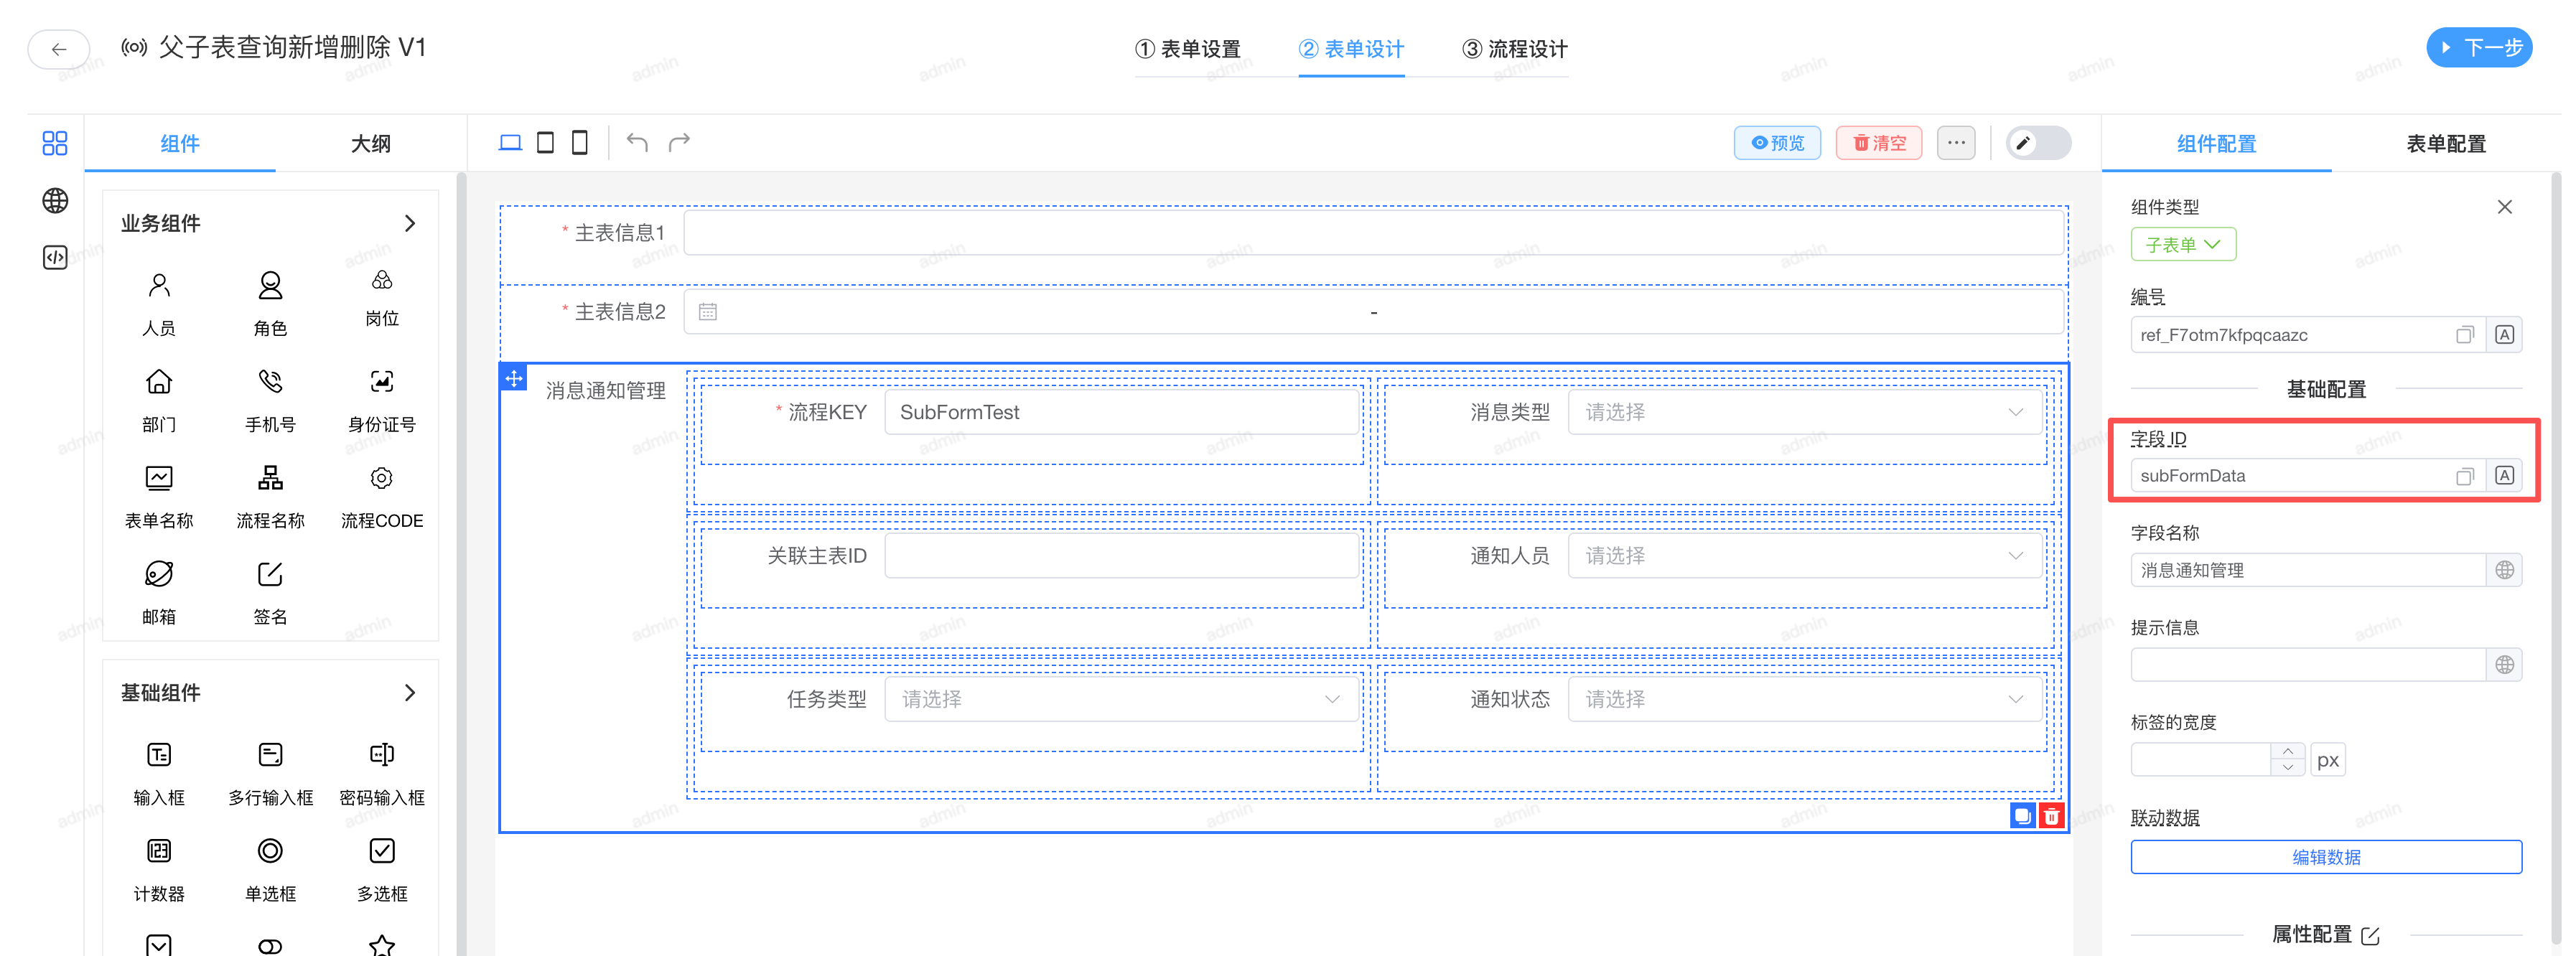Image resolution: width=2576 pixels, height=956 pixels.
Task: Click the 预览 button
Action: tap(1777, 143)
